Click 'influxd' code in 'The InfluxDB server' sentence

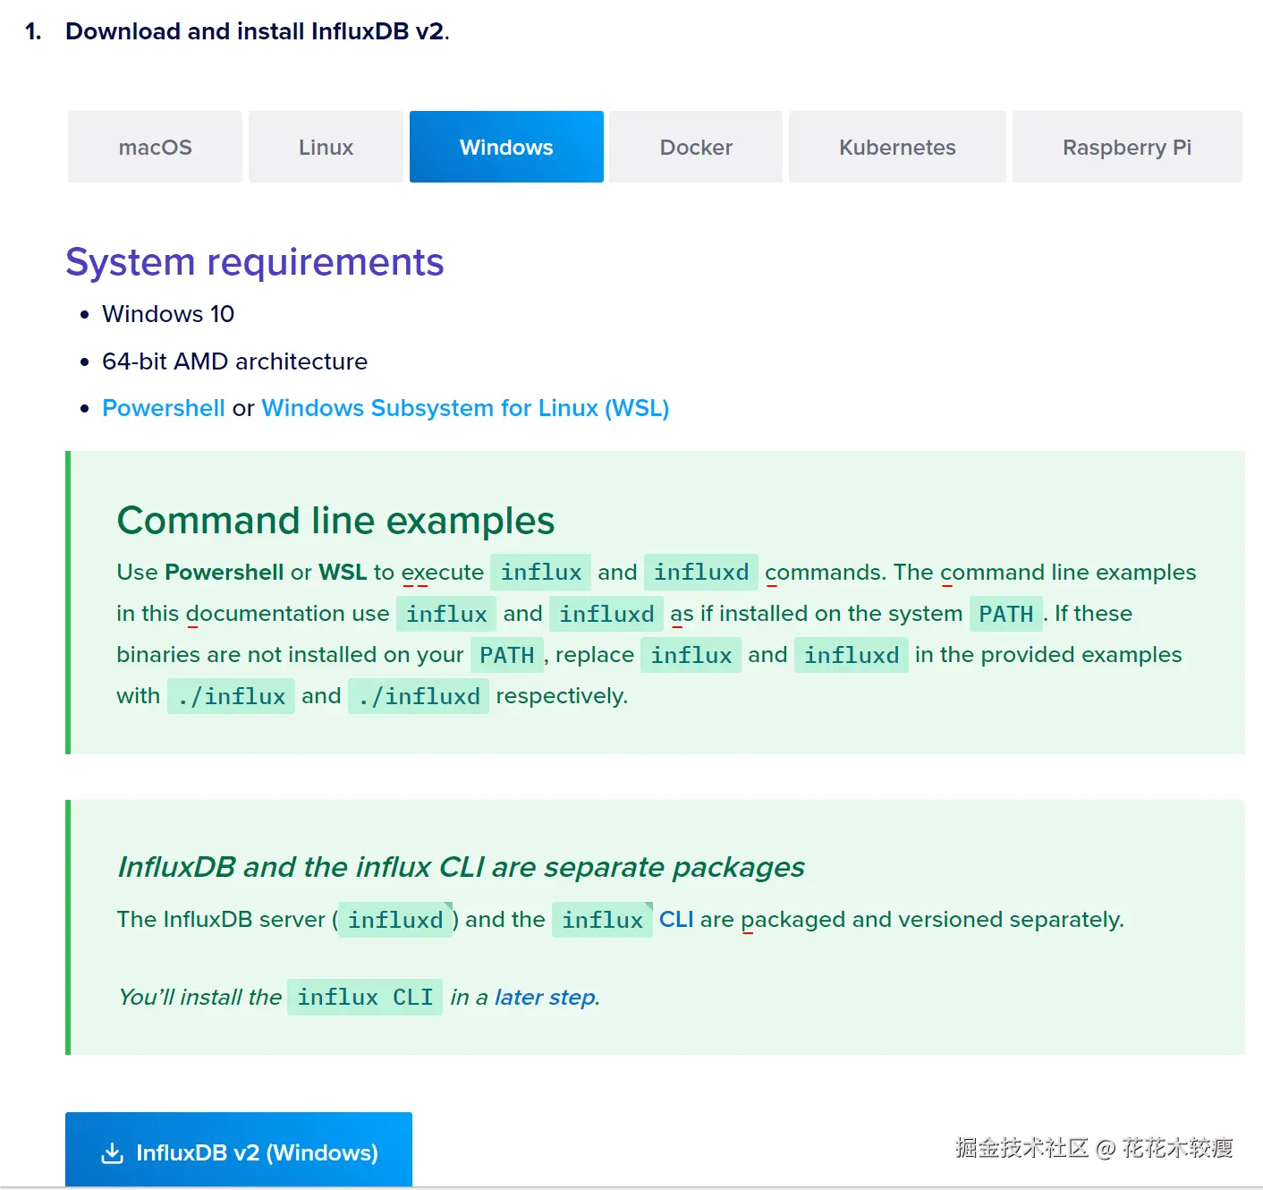(x=395, y=920)
